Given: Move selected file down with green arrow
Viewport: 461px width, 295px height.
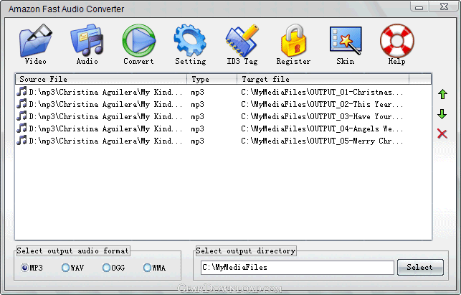Looking at the screenshot, I should (x=442, y=114).
